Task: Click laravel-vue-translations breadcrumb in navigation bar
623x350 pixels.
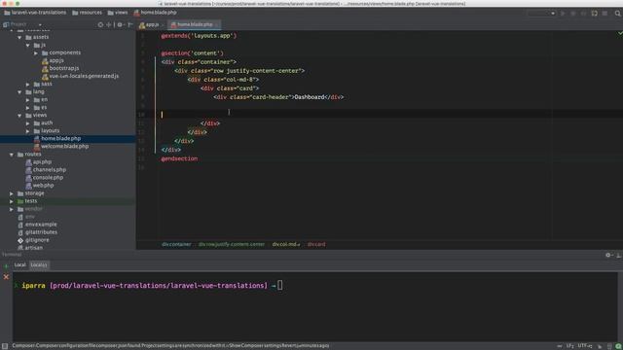Action: tap(35, 13)
